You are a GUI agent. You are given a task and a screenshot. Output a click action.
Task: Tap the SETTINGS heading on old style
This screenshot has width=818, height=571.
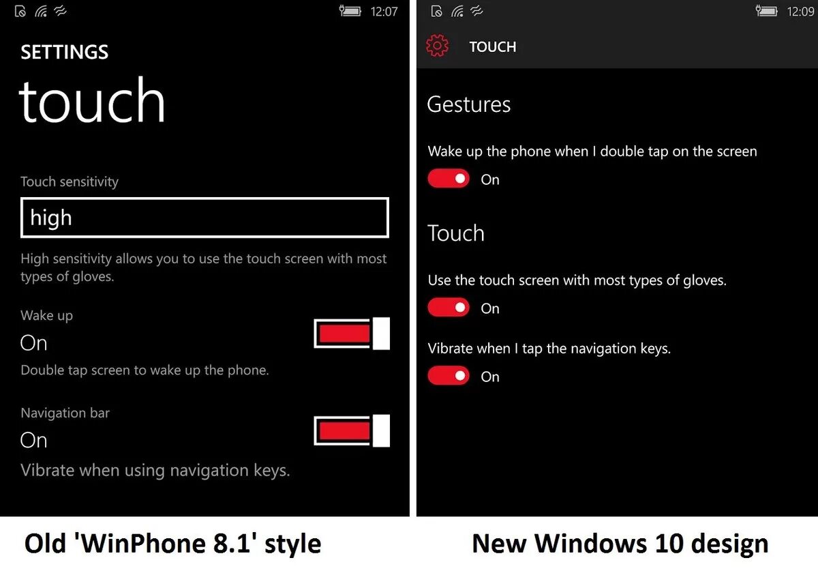[65, 52]
